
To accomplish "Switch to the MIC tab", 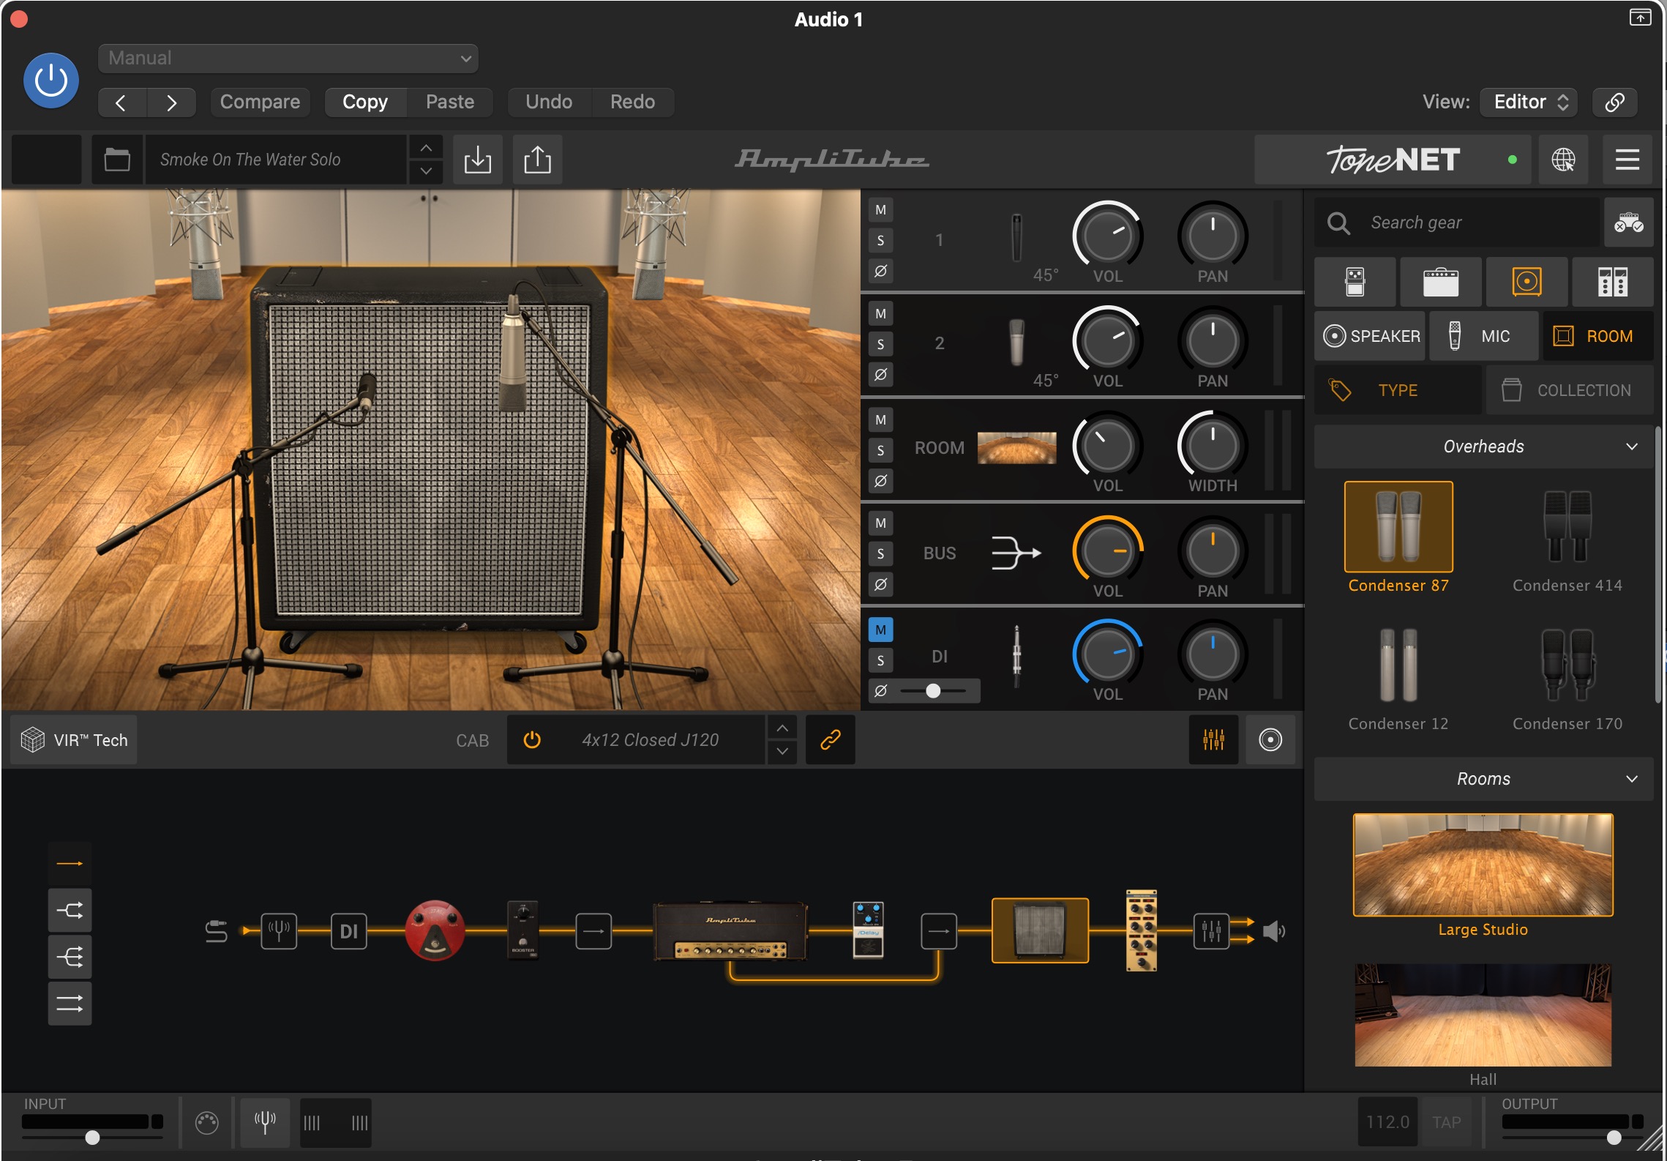I will click(x=1484, y=336).
